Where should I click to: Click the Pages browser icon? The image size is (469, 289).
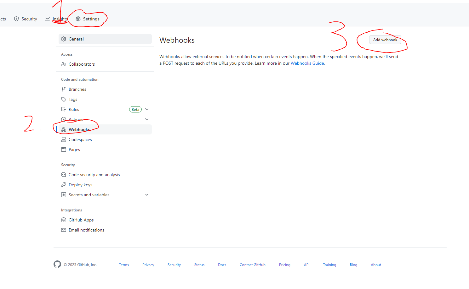click(64, 150)
